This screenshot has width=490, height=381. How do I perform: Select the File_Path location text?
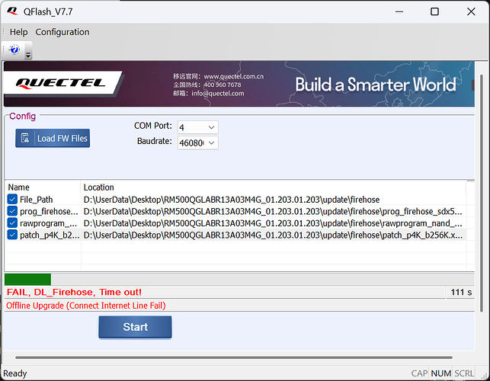point(232,200)
